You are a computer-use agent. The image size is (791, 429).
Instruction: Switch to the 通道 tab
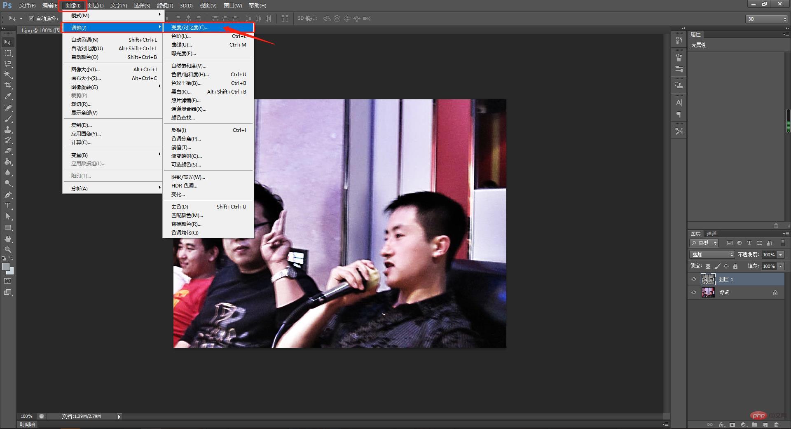(x=711, y=234)
